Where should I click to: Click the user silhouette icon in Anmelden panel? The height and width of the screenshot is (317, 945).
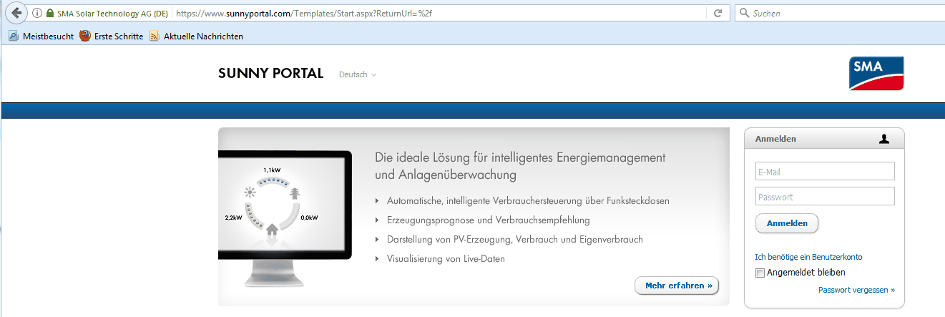(x=884, y=140)
